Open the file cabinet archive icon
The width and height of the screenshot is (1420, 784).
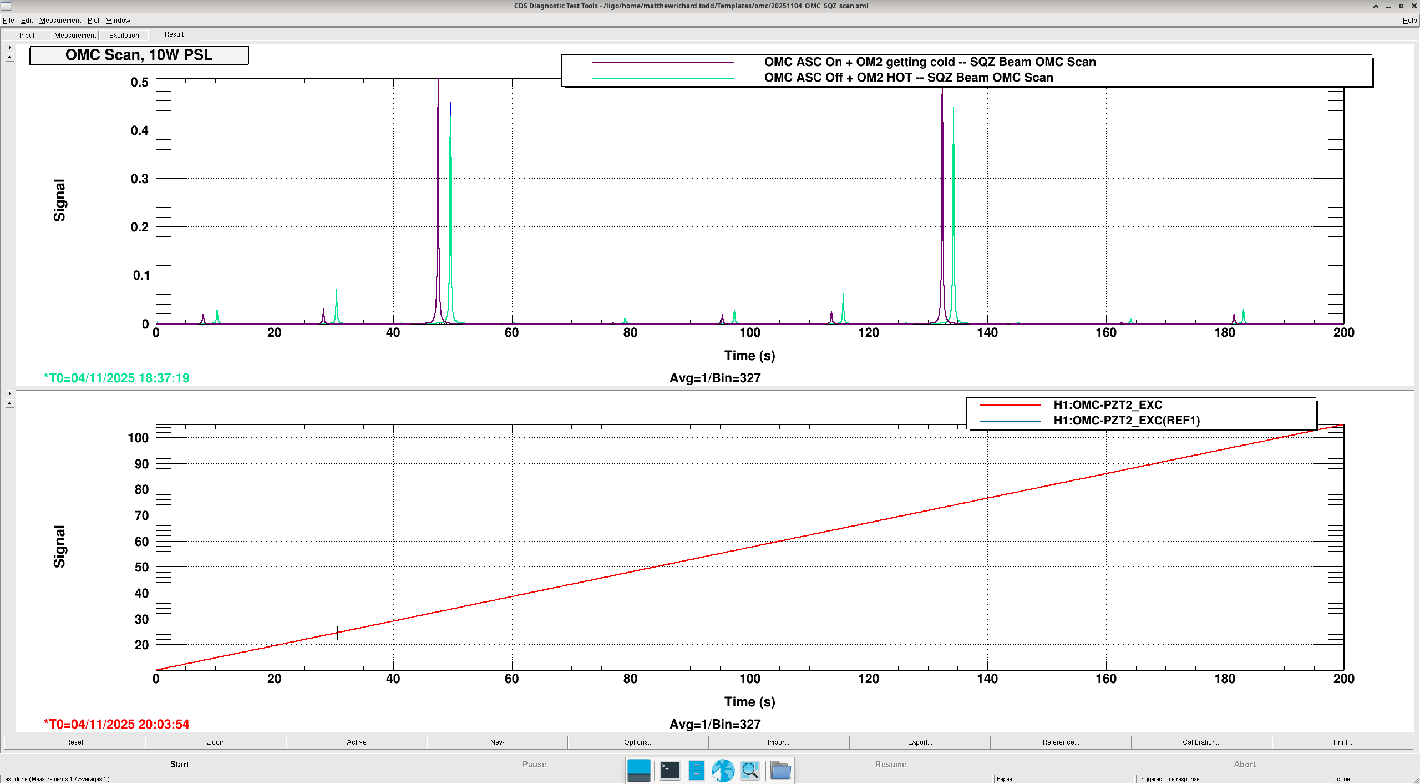point(696,770)
